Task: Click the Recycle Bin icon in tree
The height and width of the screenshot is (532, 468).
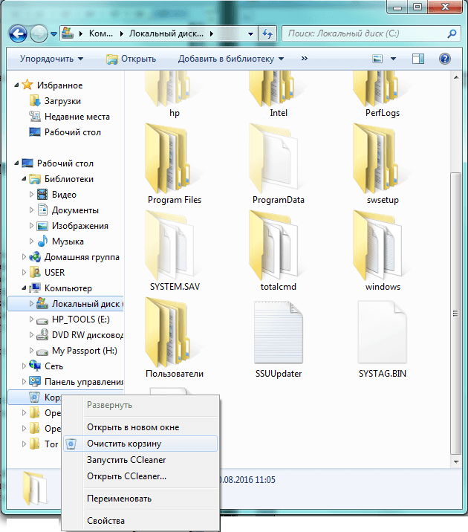Action: coord(35,397)
